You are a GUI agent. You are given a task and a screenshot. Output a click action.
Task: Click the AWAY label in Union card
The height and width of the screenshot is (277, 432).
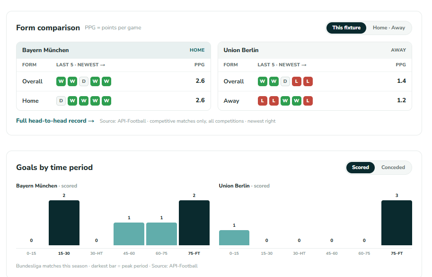(x=398, y=50)
